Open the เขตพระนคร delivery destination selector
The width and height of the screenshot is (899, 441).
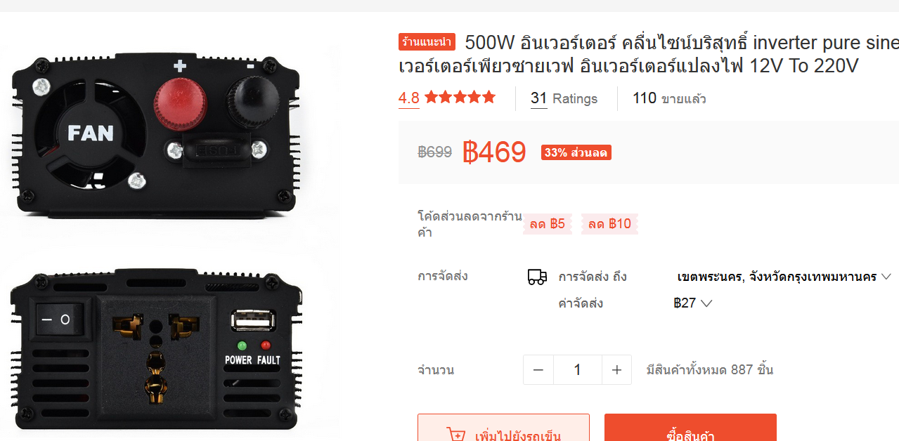pos(784,277)
